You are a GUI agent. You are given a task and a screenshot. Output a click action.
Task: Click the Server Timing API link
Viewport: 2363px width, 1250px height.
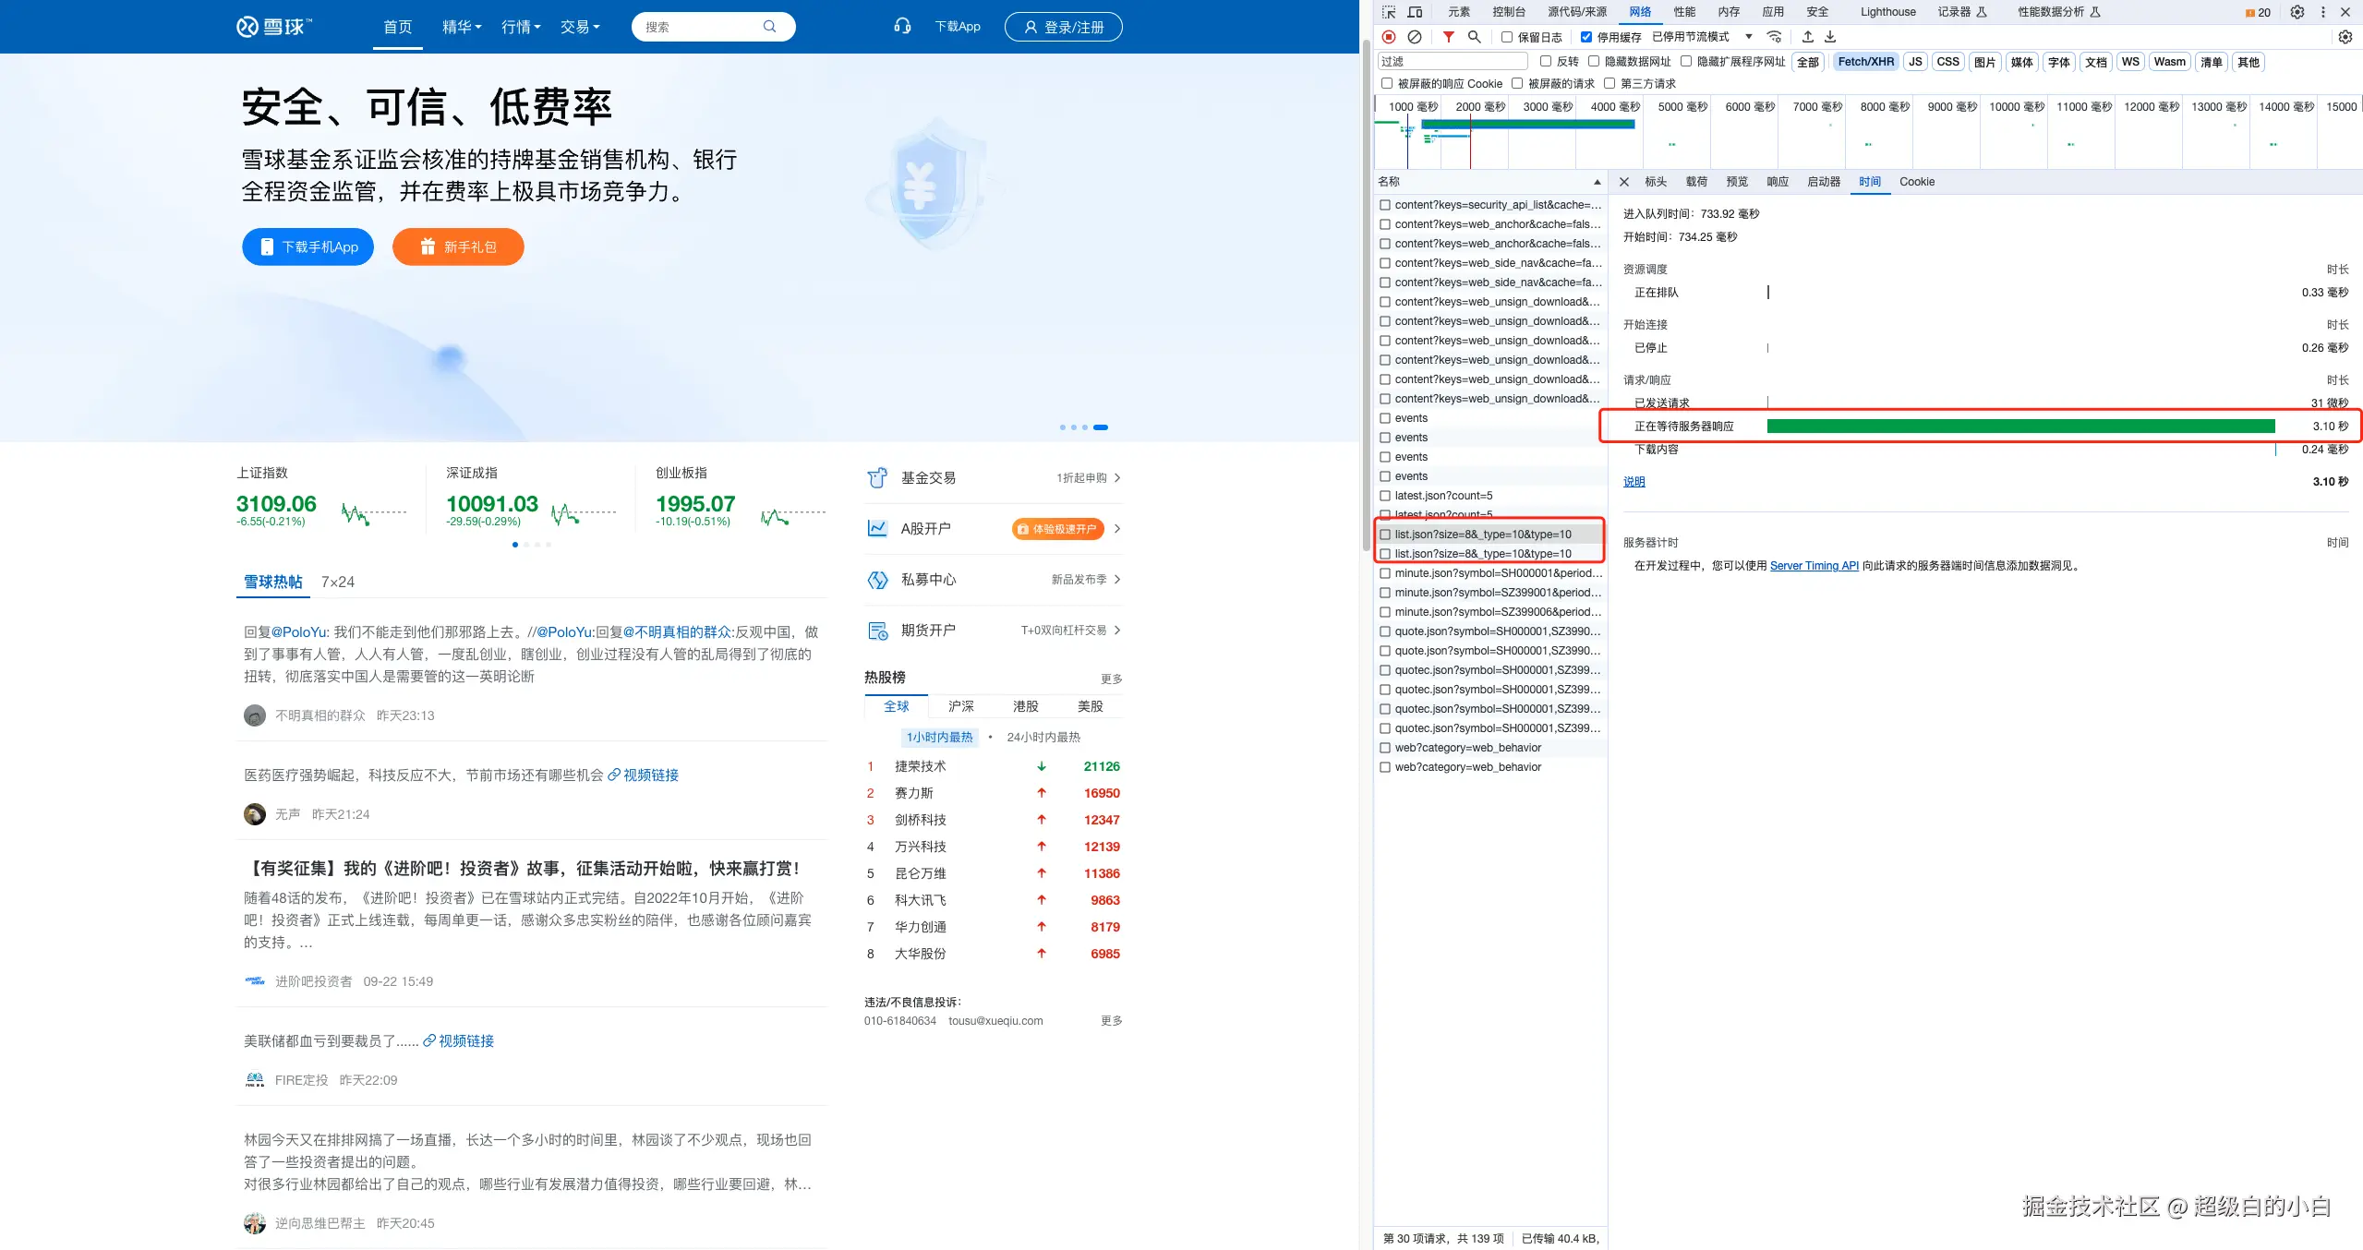click(x=1814, y=566)
